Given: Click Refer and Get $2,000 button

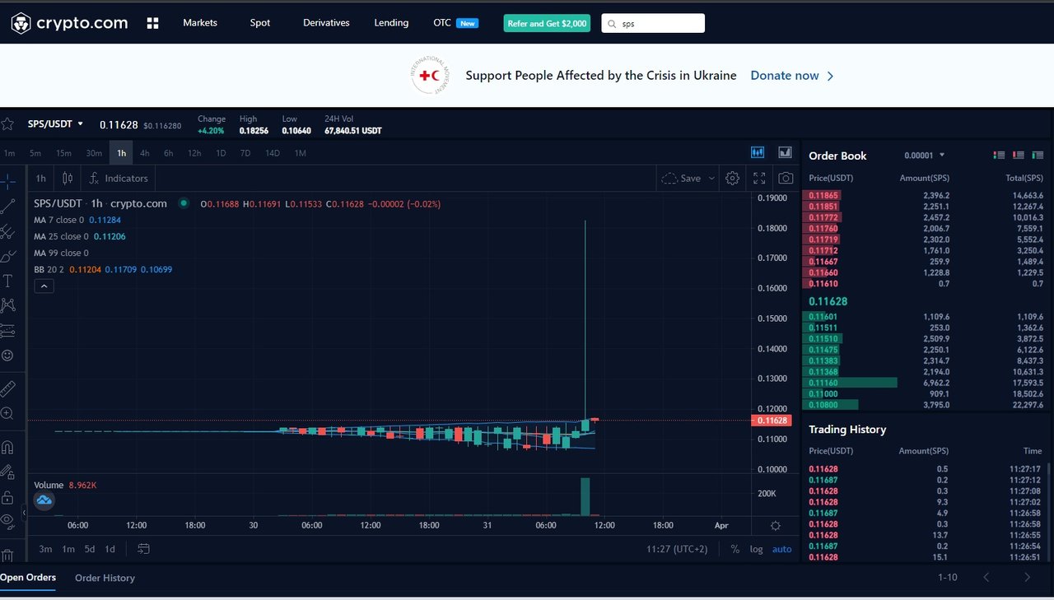Looking at the screenshot, I should pos(548,23).
